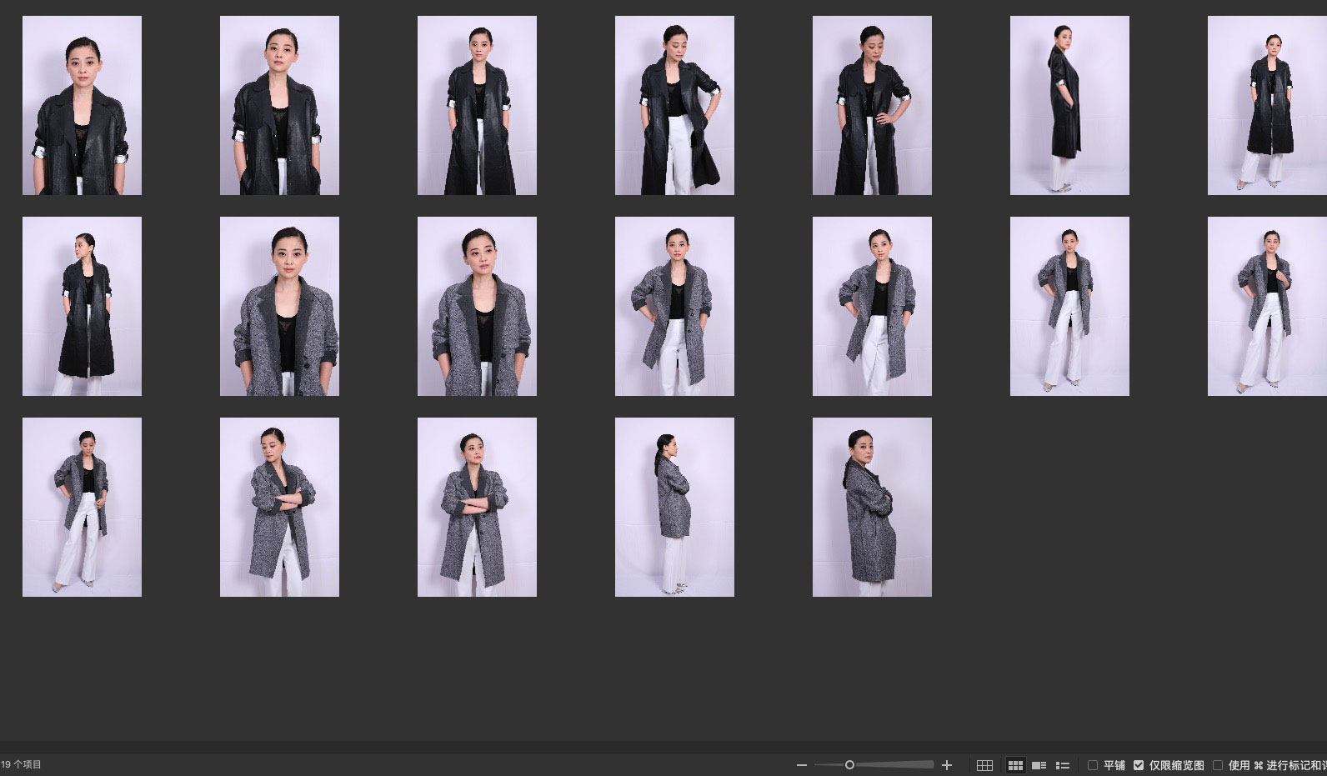Switch to list view
The width and height of the screenshot is (1327, 776).
click(x=1063, y=765)
